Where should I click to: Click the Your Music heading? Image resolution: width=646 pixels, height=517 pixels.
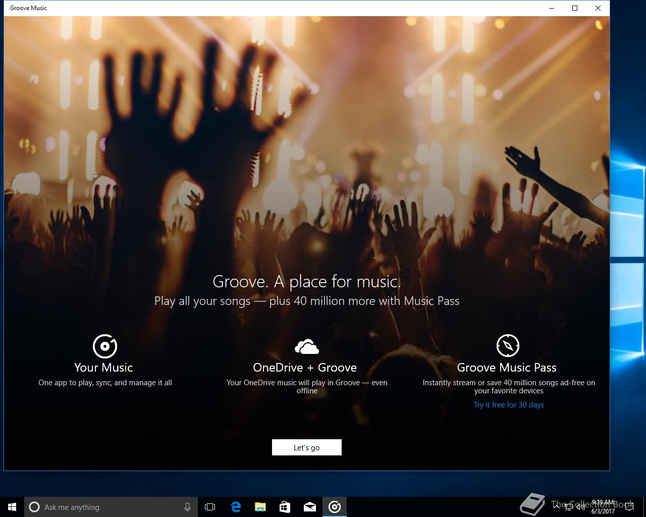click(103, 368)
